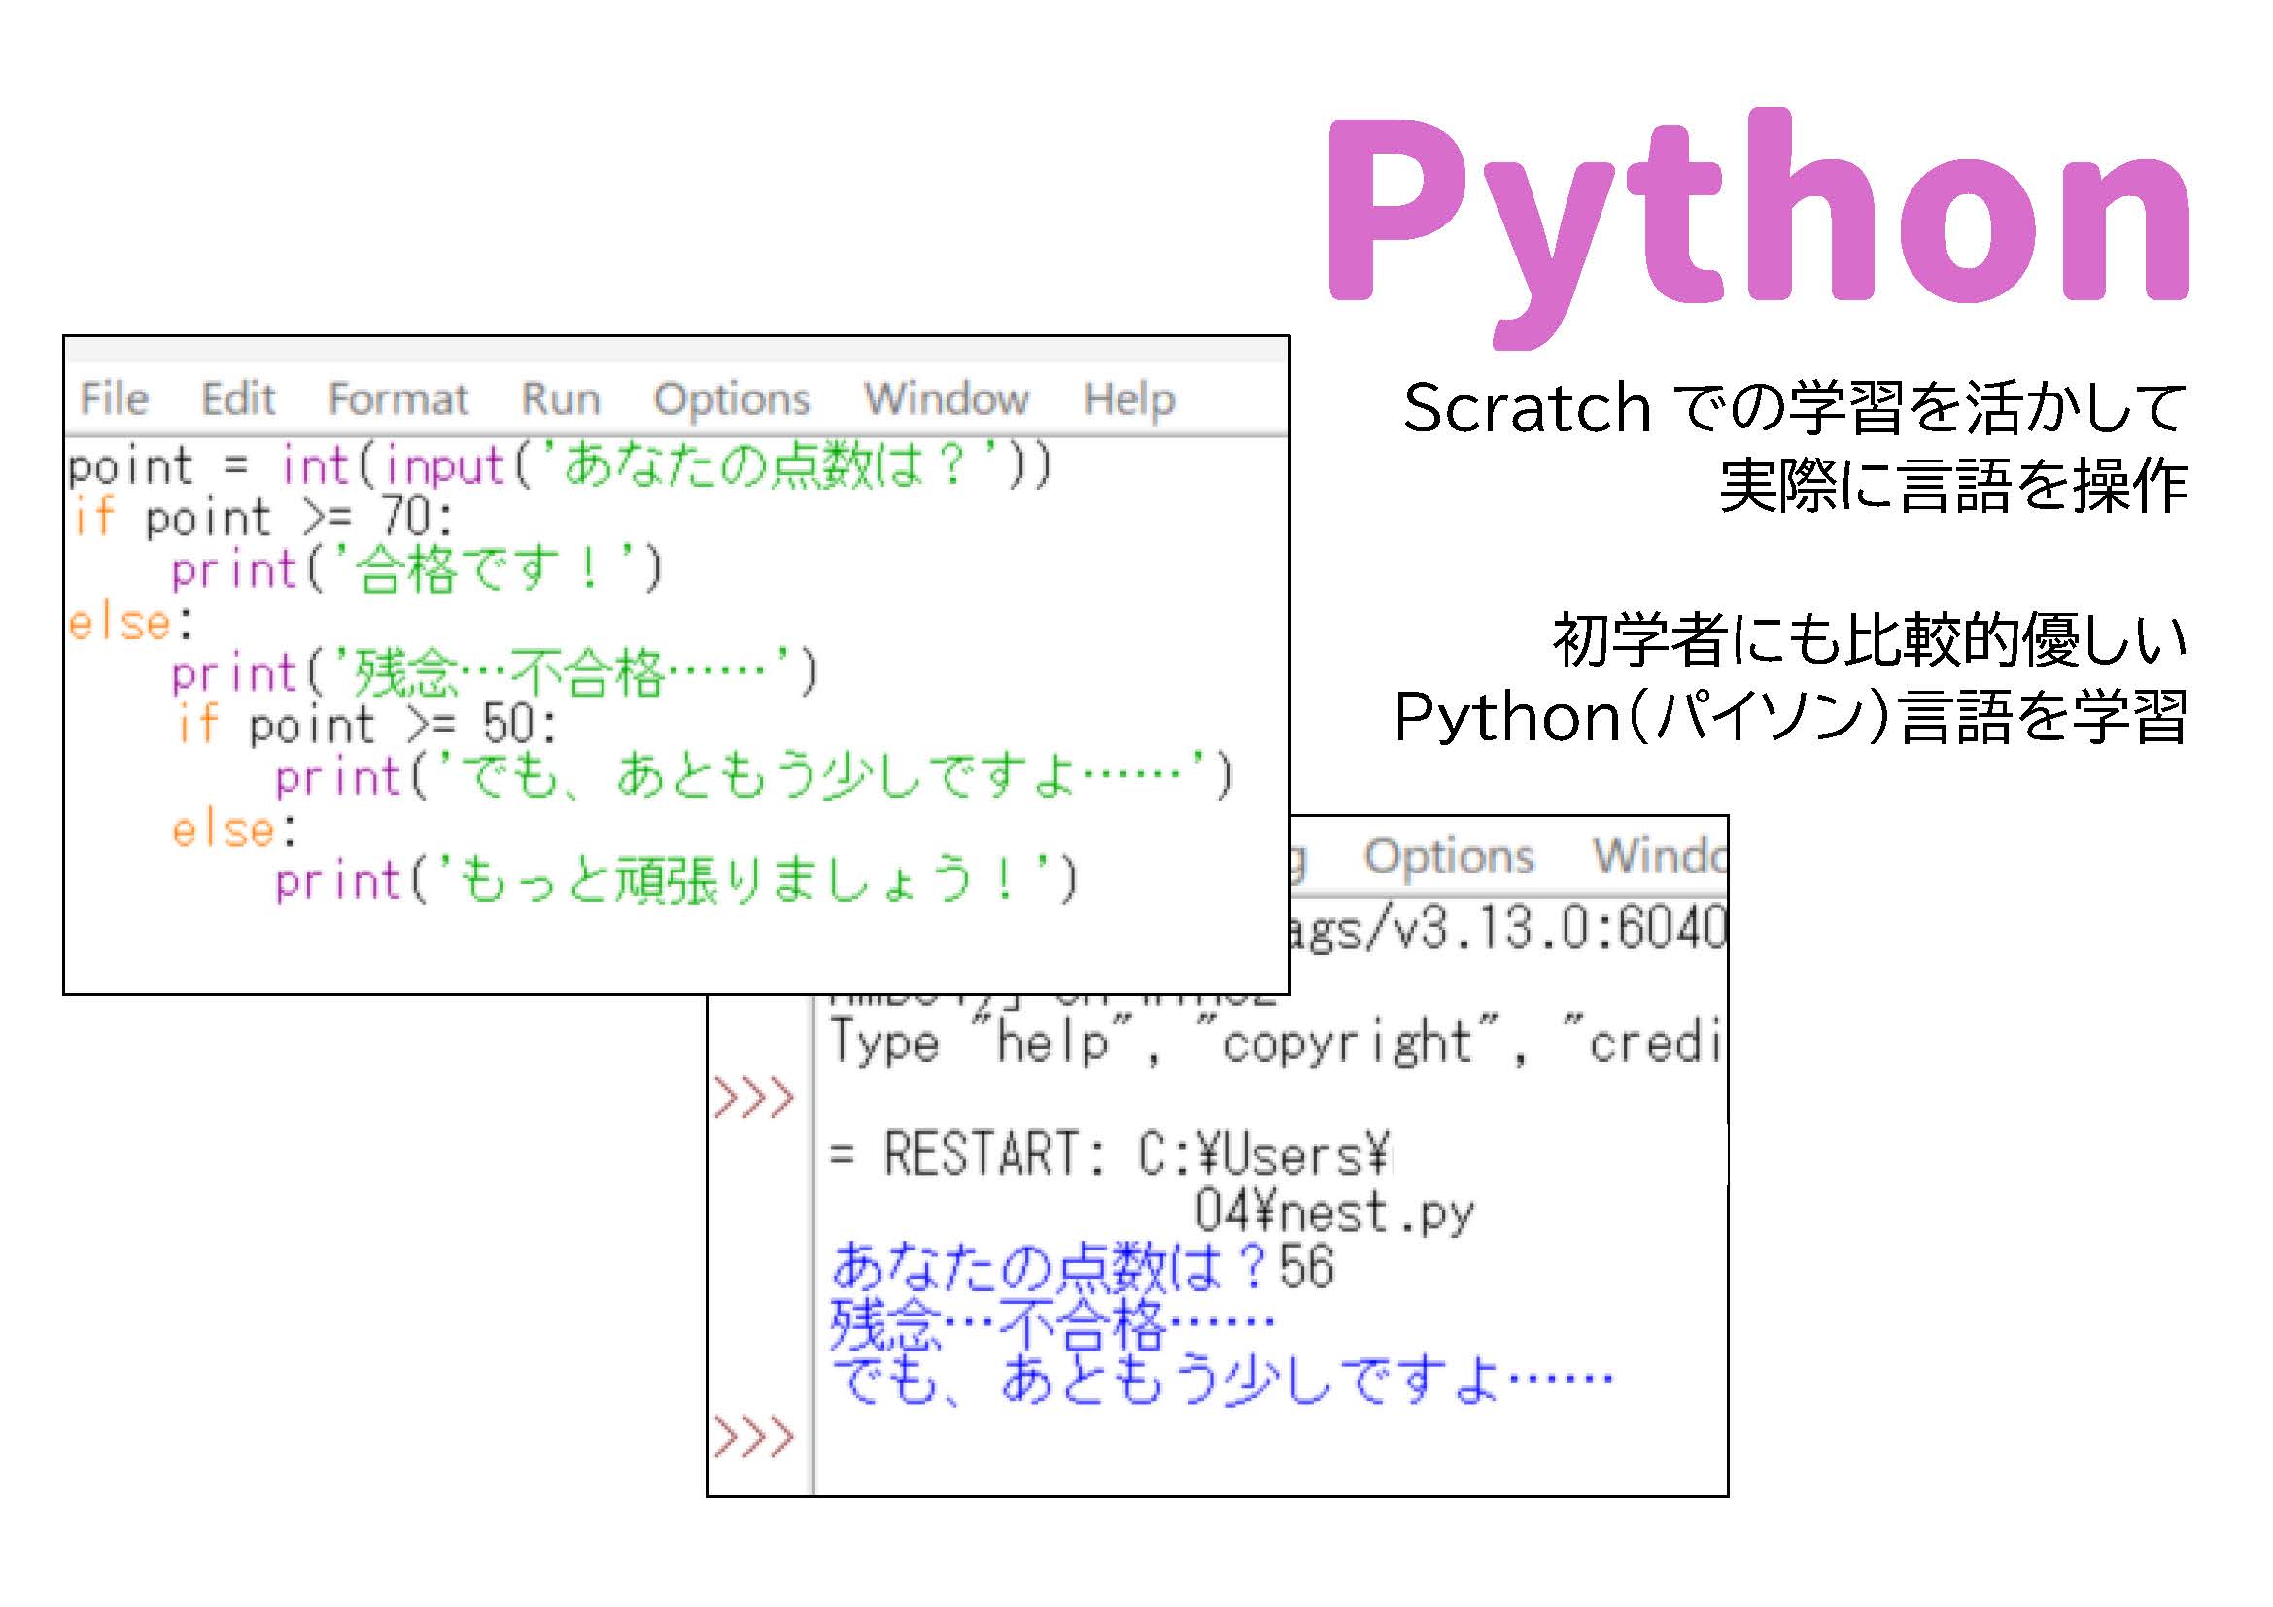Click the 'if point >= 70:' code line
The height and width of the screenshot is (1607, 2273).
point(262,517)
